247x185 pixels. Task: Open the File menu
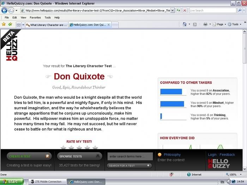click(x=7, y=18)
